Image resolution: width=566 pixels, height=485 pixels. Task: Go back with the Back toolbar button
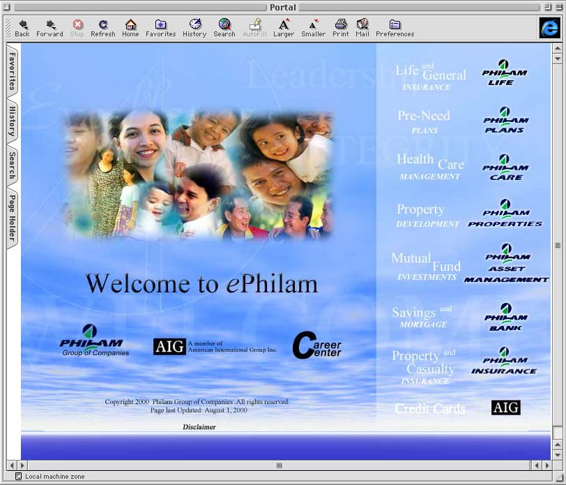coord(22,28)
